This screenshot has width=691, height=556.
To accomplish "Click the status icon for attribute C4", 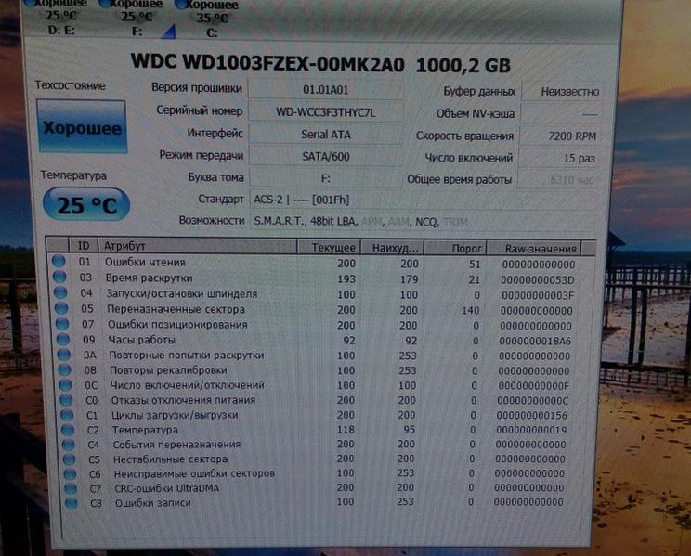I will 69,445.
